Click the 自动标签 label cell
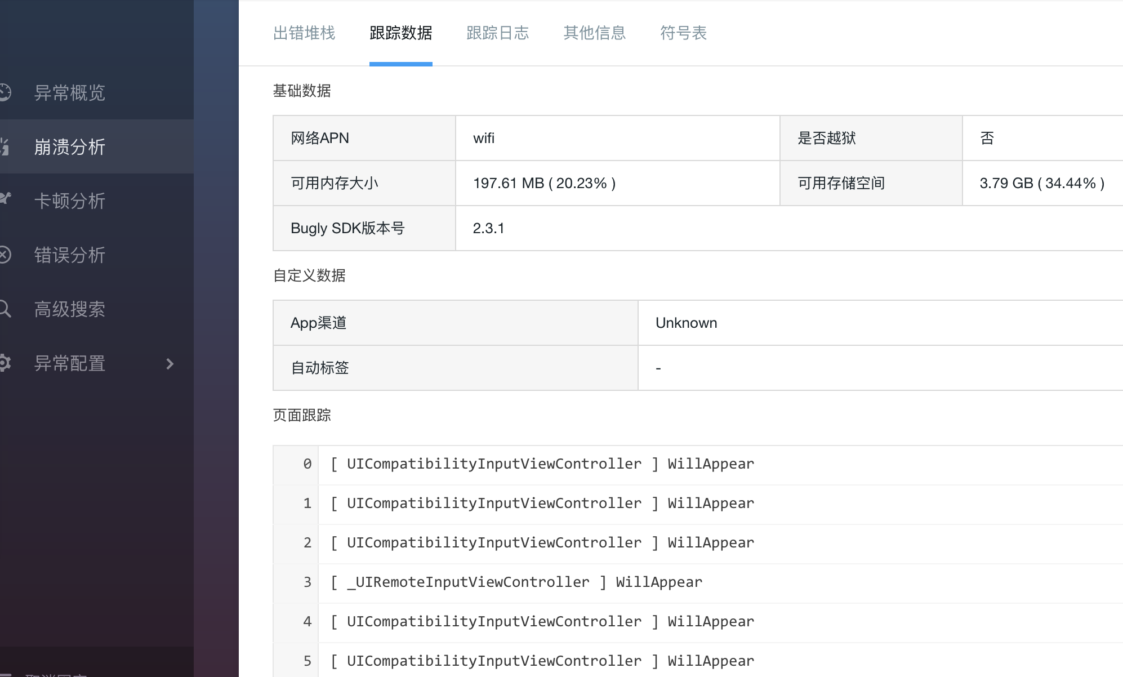This screenshot has width=1123, height=677. (x=456, y=368)
